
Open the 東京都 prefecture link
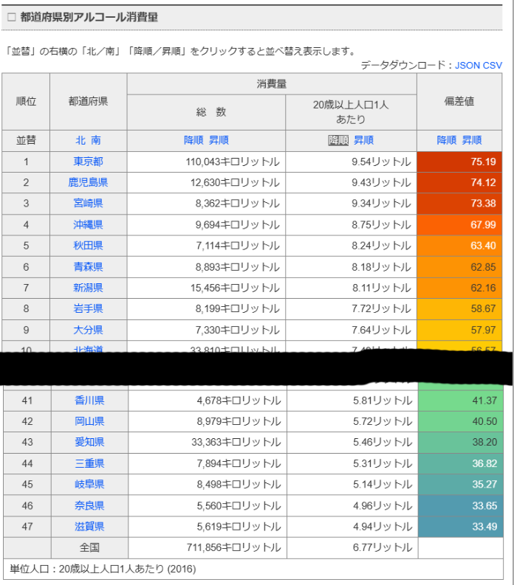click(x=89, y=162)
